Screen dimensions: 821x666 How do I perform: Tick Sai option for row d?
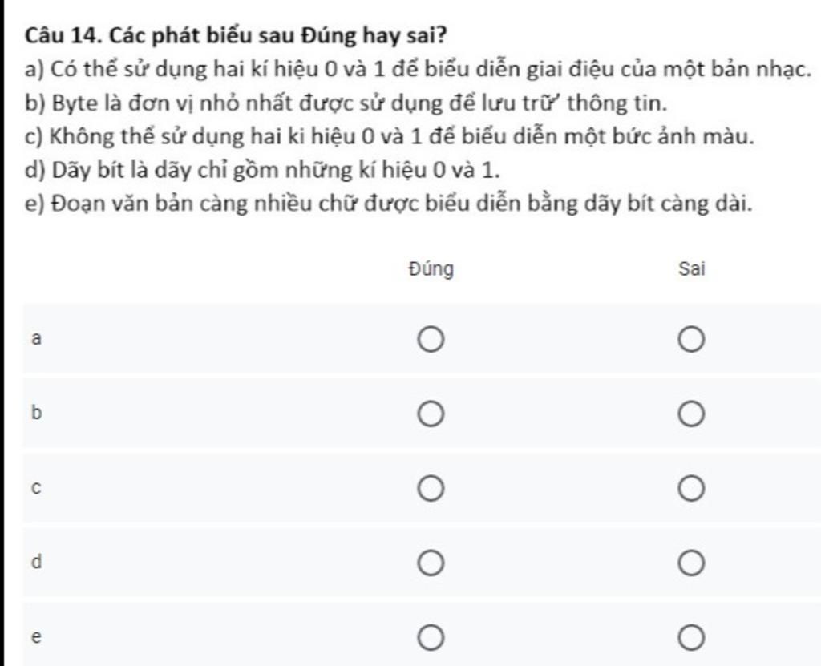click(x=691, y=563)
